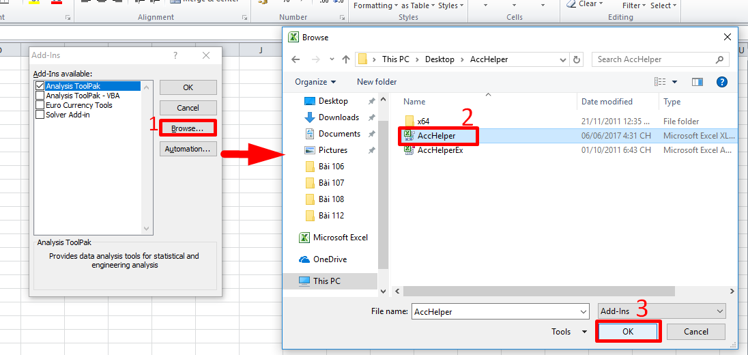Open Downloads in the navigation pane
Image resolution: width=748 pixels, height=355 pixels.
click(339, 117)
